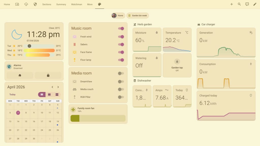Image resolution: width=260 pixels, height=146 pixels.
Task: Open the More tab
Action: coord(90,4)
